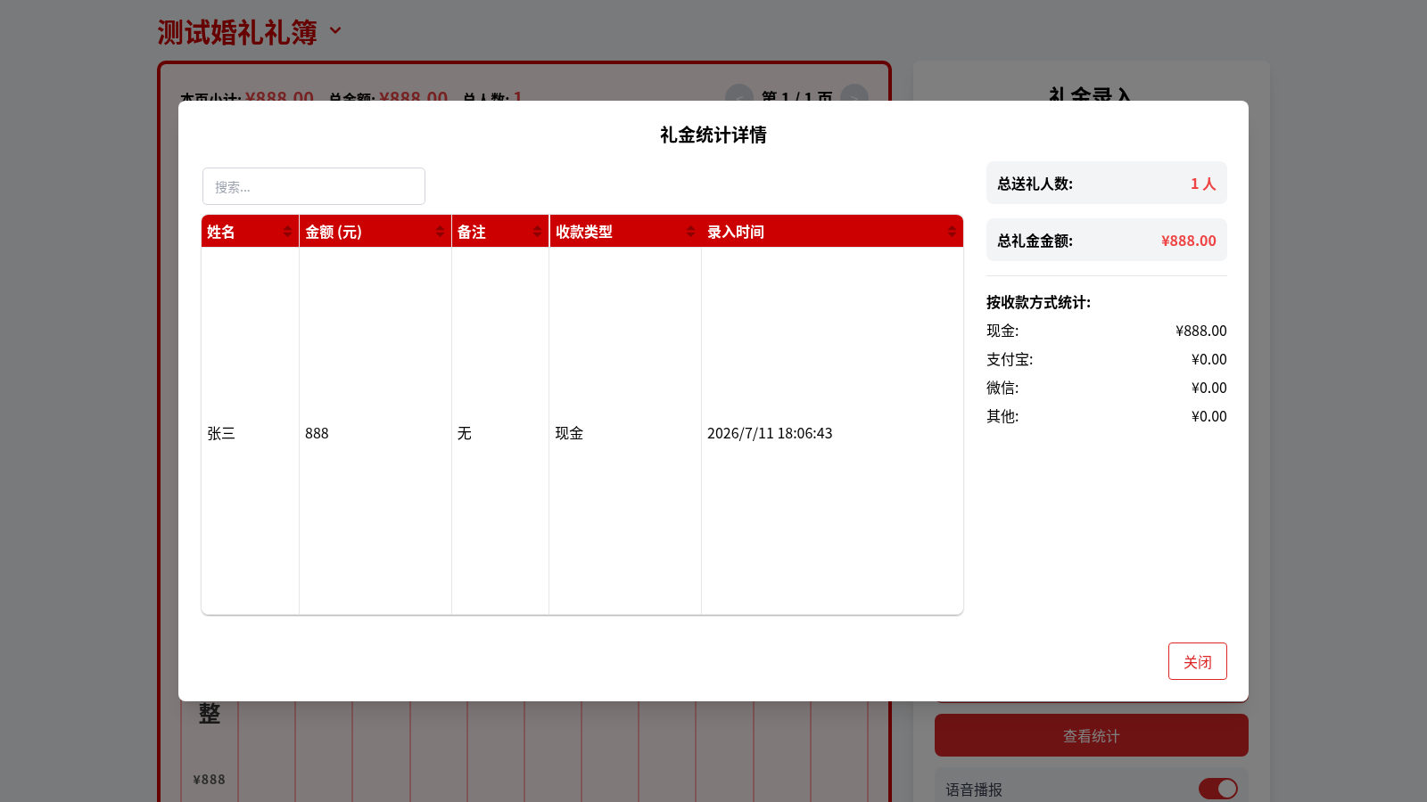Select the 无 remark cell
This screenshot has height=802, width=1427.
point(500,433)
